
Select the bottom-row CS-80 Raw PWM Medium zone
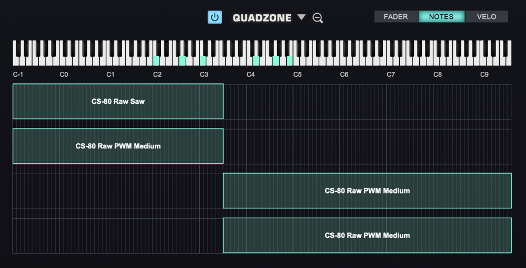(367, 235)
